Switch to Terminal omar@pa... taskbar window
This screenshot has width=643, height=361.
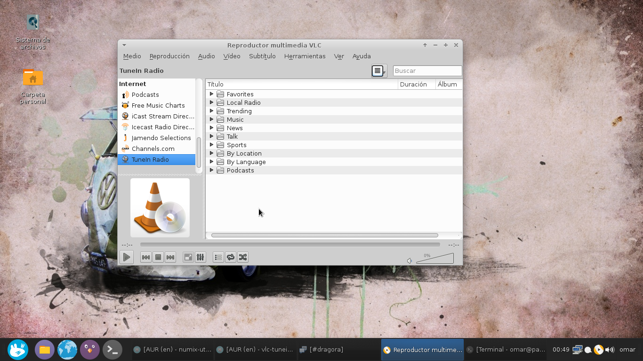click(x=506, y=350)
